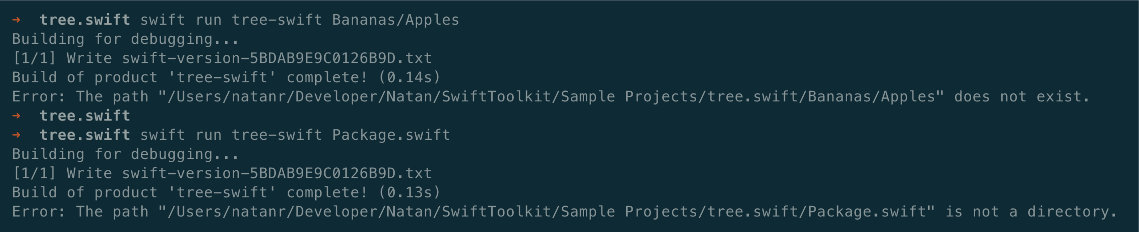
Task: Click the build time "(0.13s)"
Action: [409, 193]
